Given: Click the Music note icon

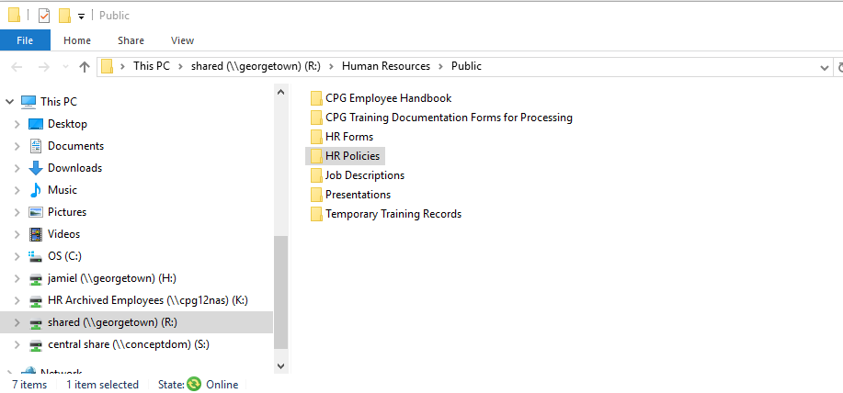Looking at the screenshot, I should pyautogui.click(x=36, y=190).
